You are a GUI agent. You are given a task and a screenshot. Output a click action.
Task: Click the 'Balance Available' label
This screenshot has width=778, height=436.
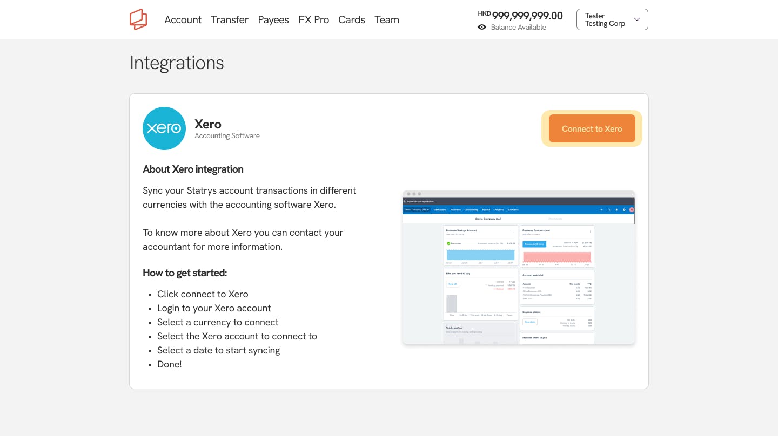(518, 27)
